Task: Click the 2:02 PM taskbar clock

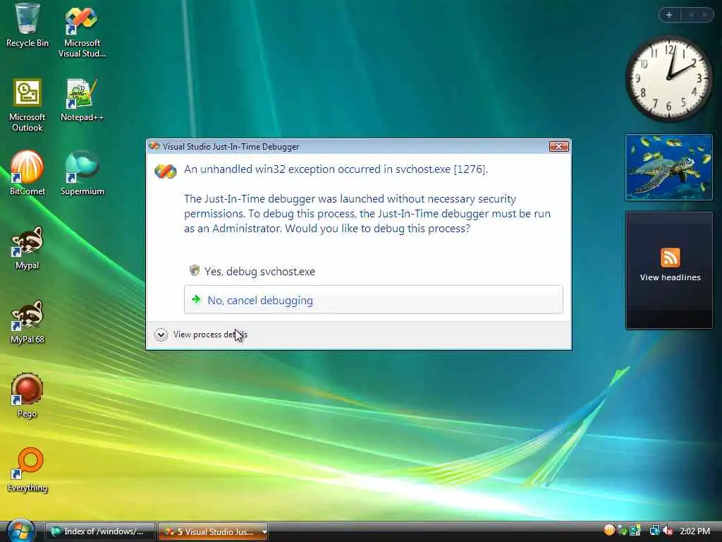Action: (695, 531)
